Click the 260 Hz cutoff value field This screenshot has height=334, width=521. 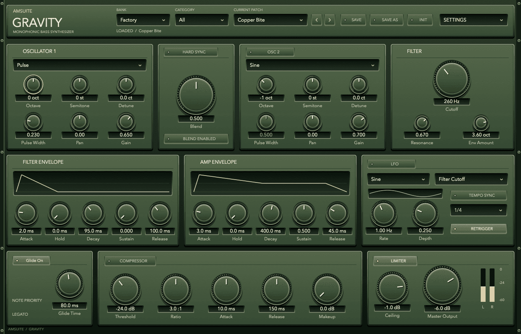pos(452,102)
